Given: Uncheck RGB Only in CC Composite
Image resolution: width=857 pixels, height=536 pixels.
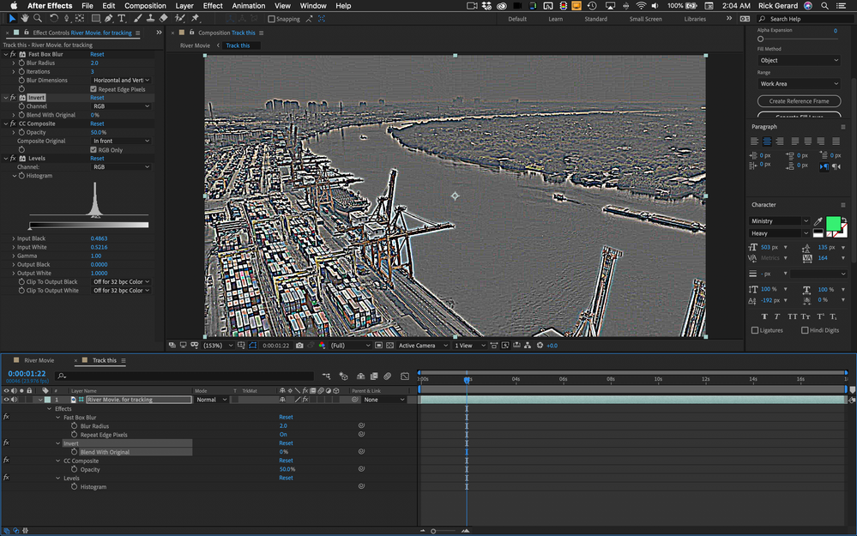Looking at the screenshot, I should (94, 150).
